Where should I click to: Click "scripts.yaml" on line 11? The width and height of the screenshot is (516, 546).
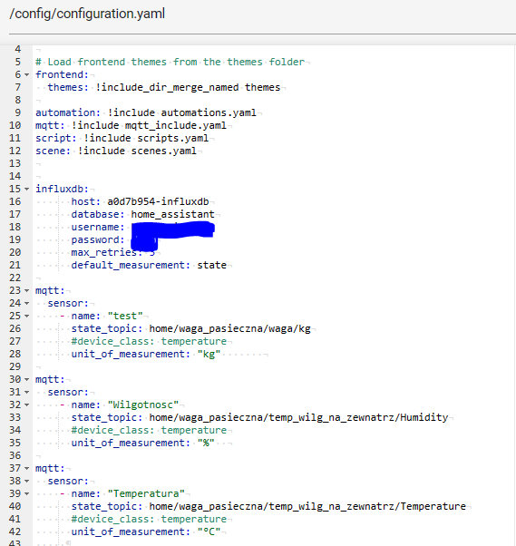point(172,138)
